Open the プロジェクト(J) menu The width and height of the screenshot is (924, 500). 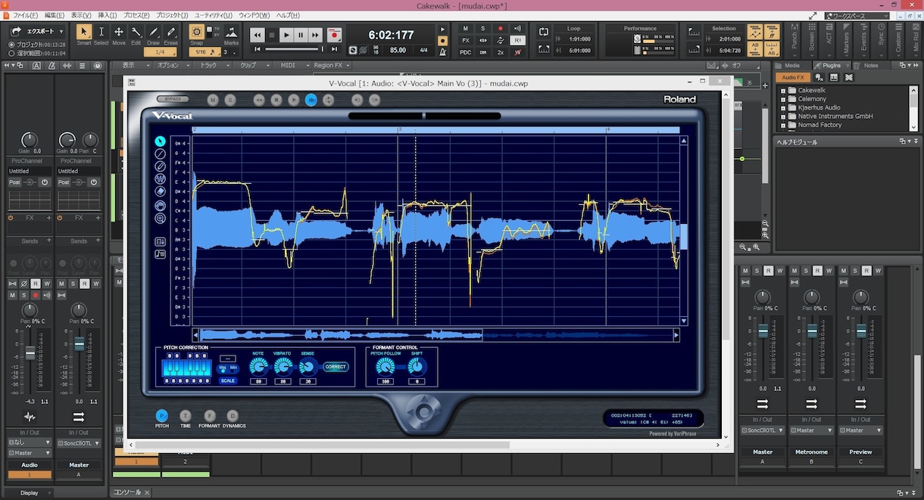[x=171, y=15]
